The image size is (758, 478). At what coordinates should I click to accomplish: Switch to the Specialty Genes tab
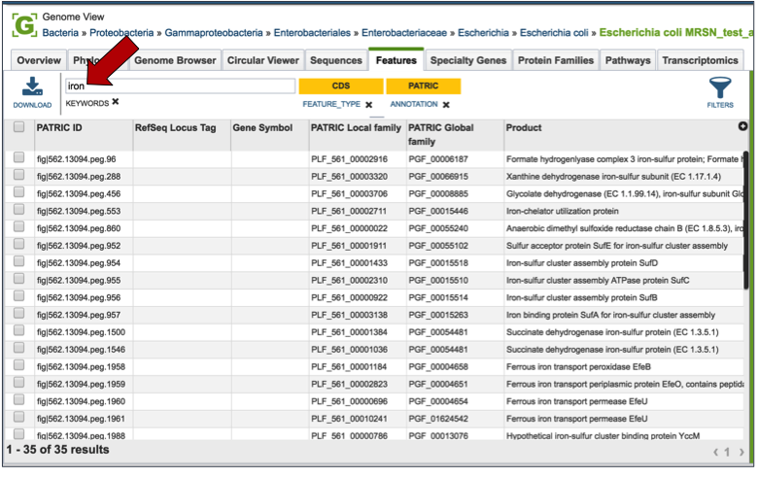tap(468, 60)
